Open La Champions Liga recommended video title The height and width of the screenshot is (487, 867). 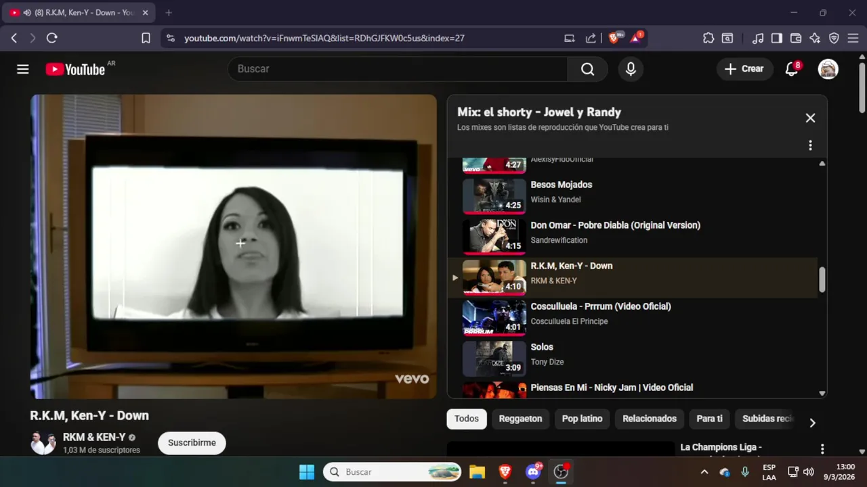click(x=721, y=447)
